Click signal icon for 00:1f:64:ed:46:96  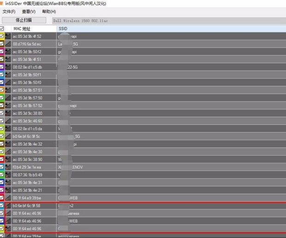8,229
